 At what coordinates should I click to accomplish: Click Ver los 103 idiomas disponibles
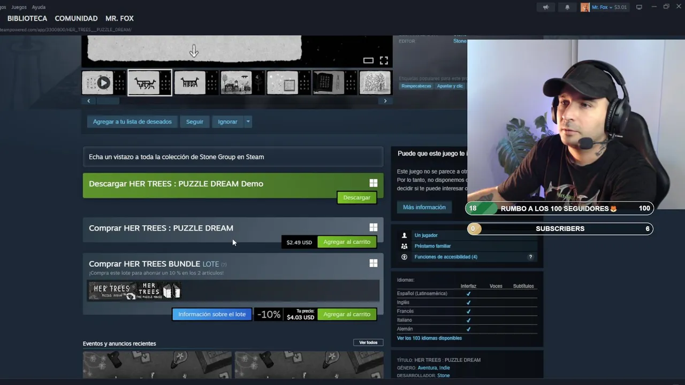click(429, 338)
